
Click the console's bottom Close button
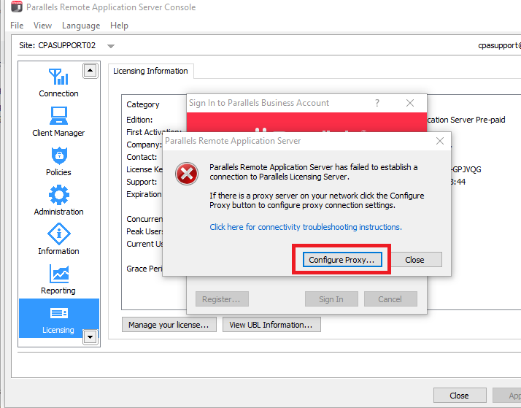[460, 396]
